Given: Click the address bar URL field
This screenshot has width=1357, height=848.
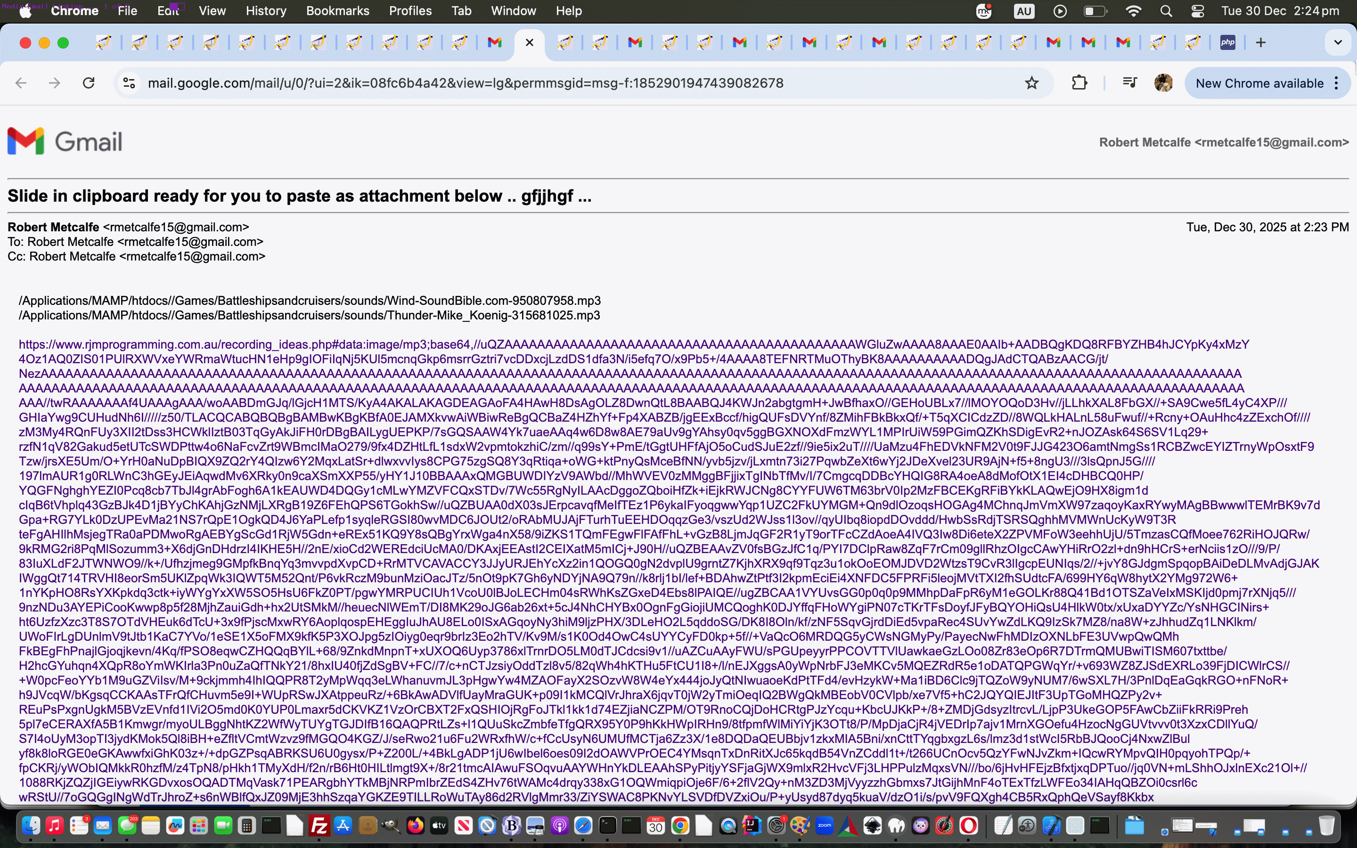Looking at the screenshot, I should pyautogui.click(x=466, y=83).
